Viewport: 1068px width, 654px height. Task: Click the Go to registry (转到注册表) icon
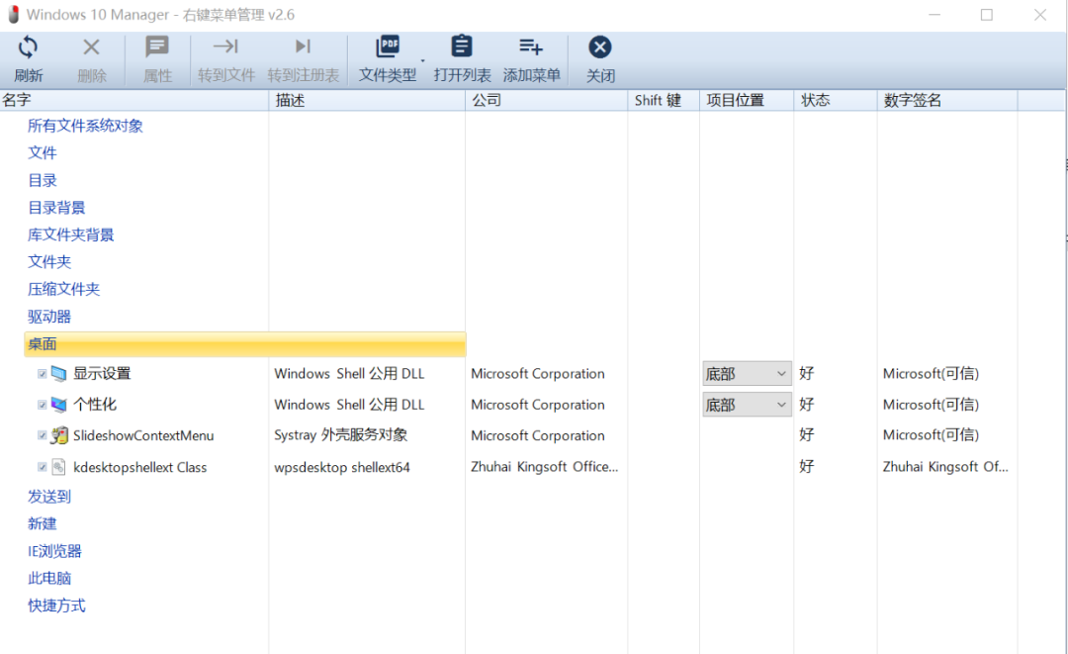[304, 47]
